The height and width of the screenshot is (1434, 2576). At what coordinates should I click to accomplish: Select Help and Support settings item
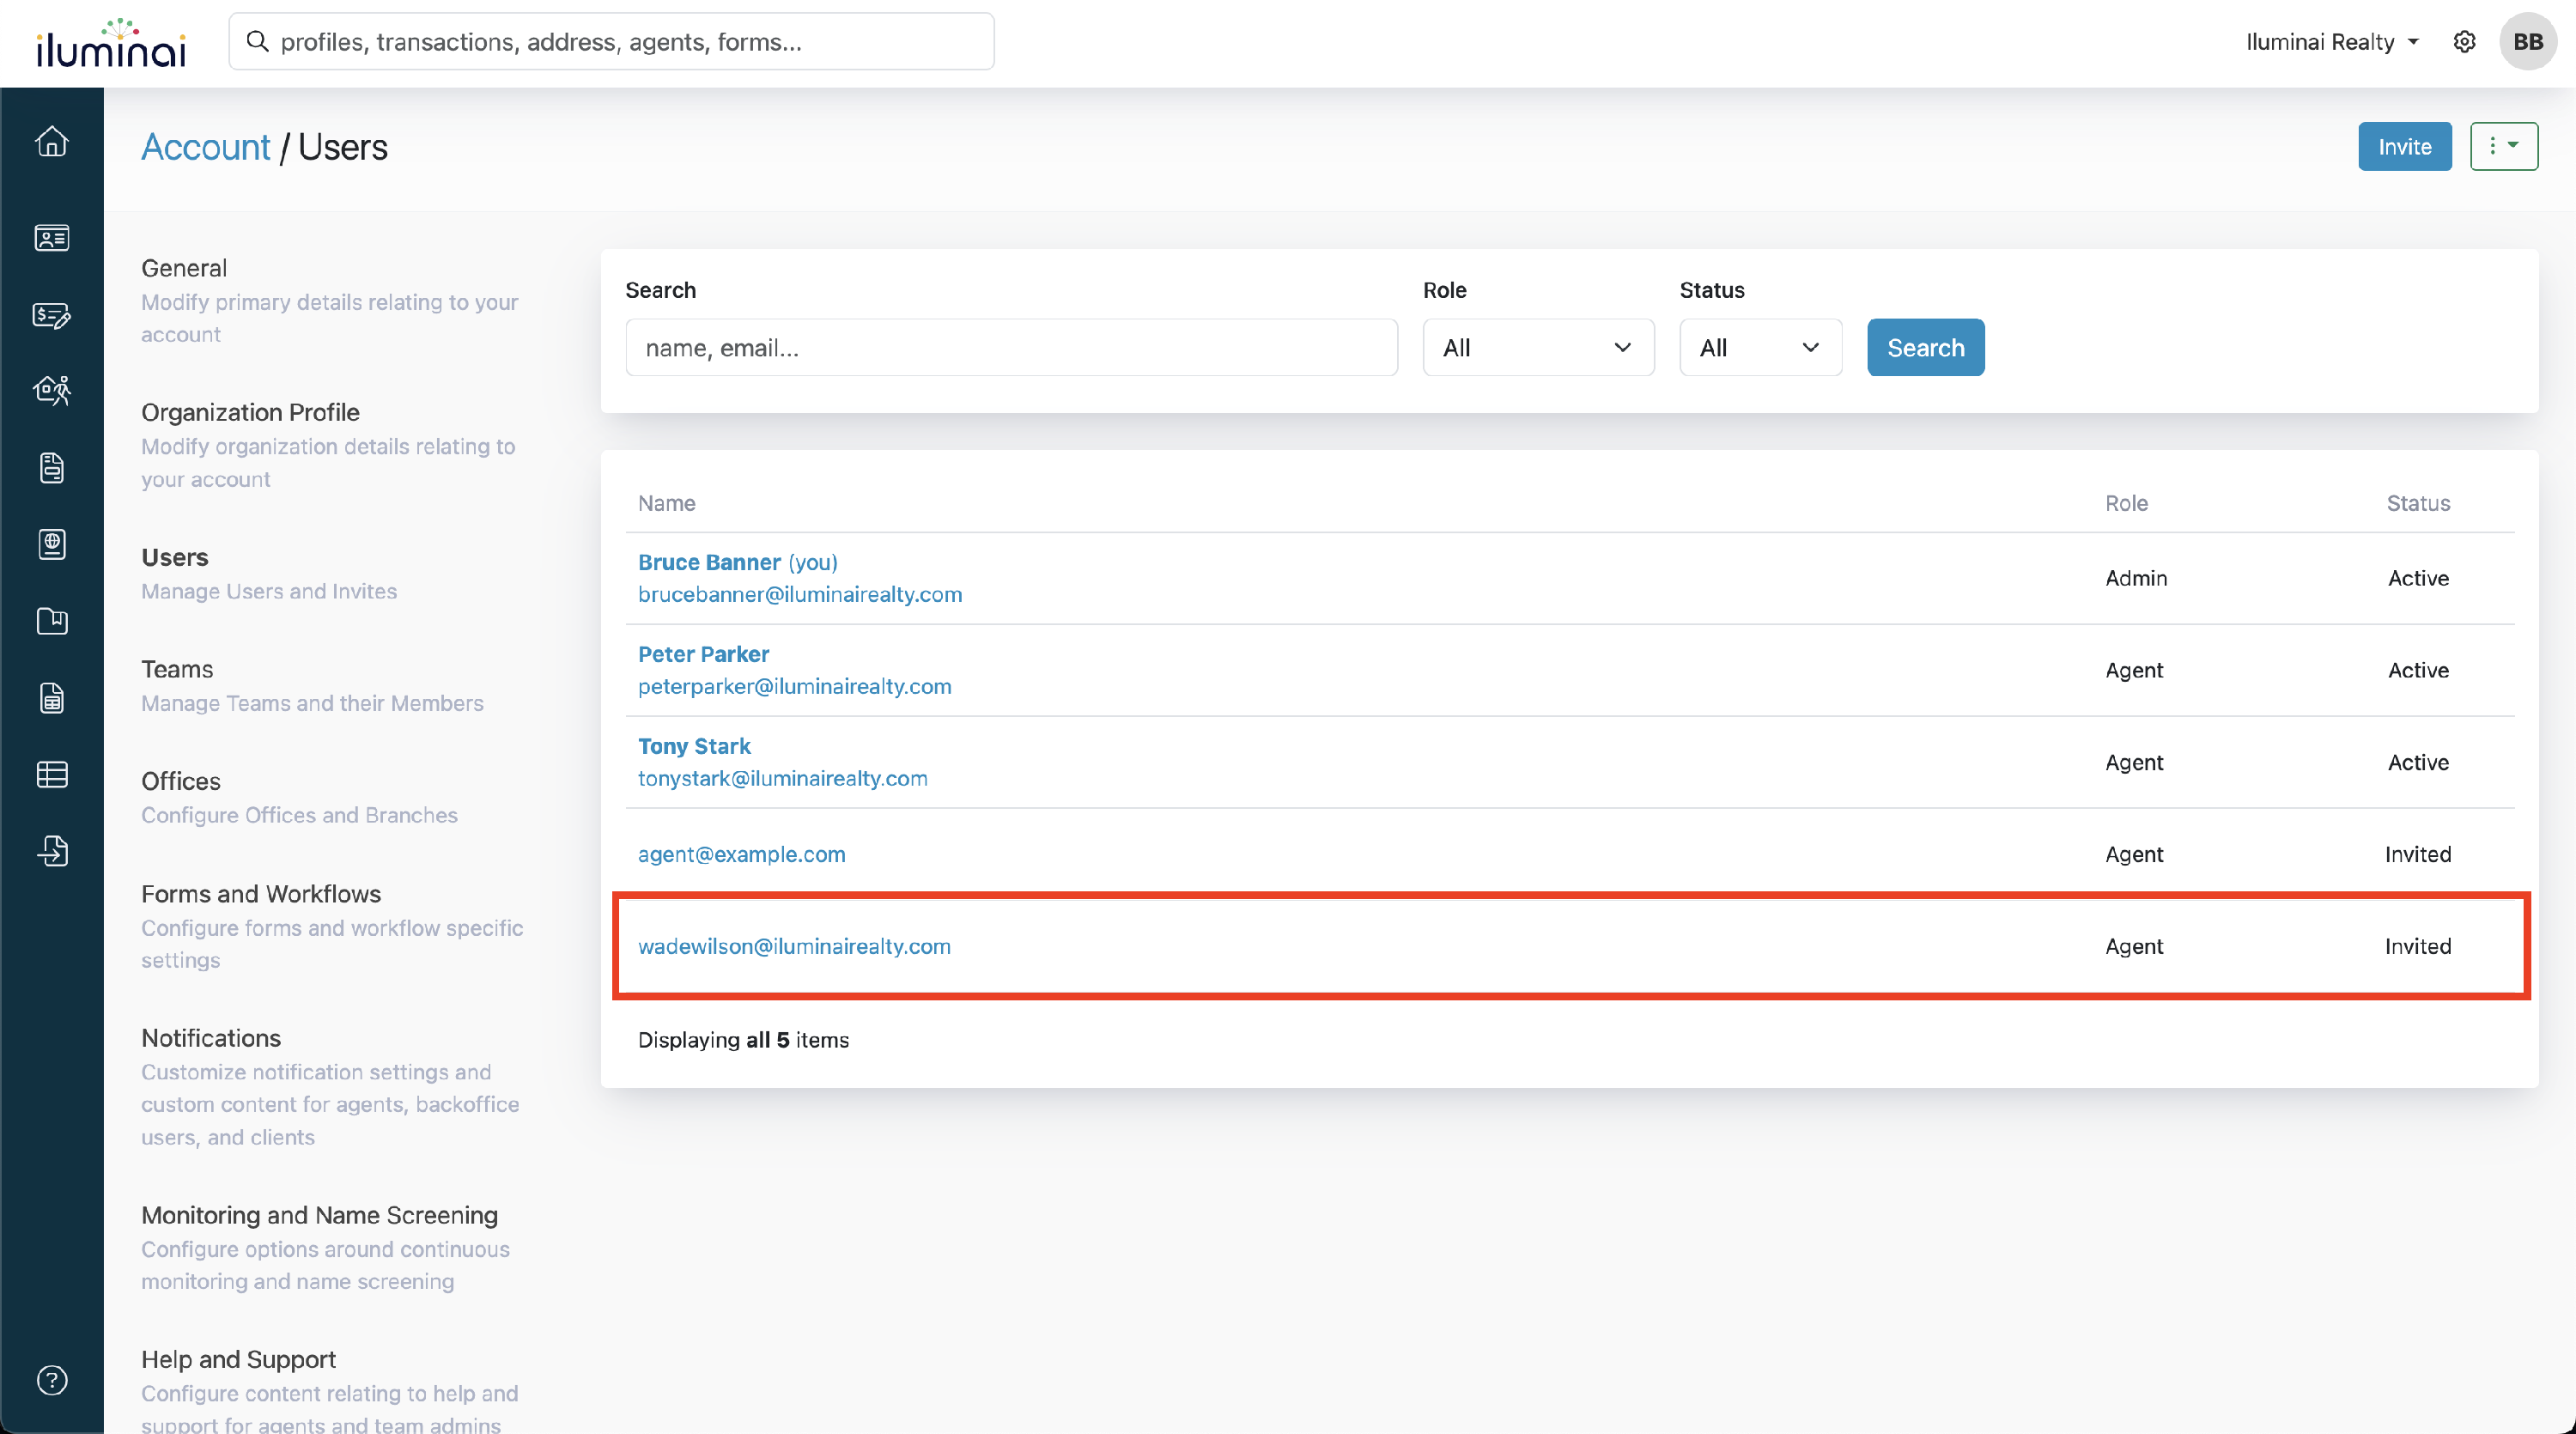(x=238, y=1359)
